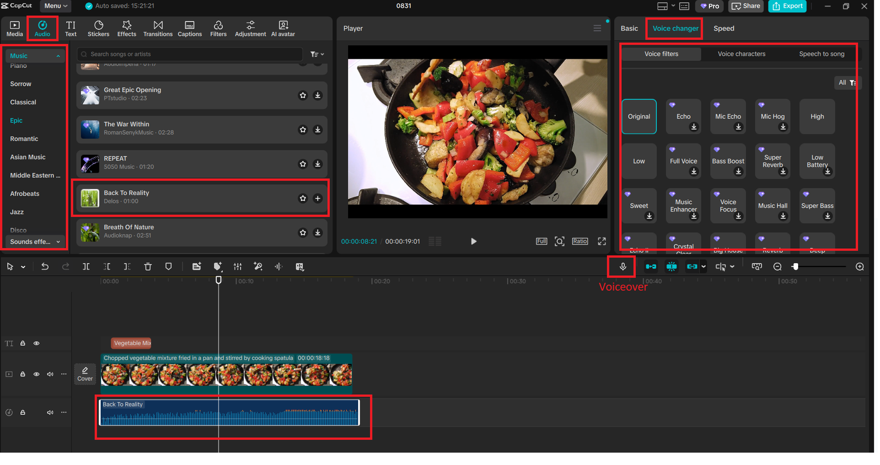Toggle the main track magnet
880x465 pixels.
(x=651, y=266)
